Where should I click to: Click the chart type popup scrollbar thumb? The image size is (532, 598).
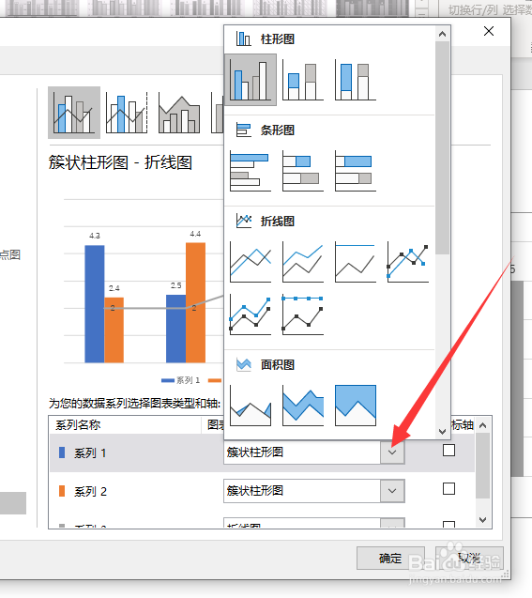pos(442,148)
